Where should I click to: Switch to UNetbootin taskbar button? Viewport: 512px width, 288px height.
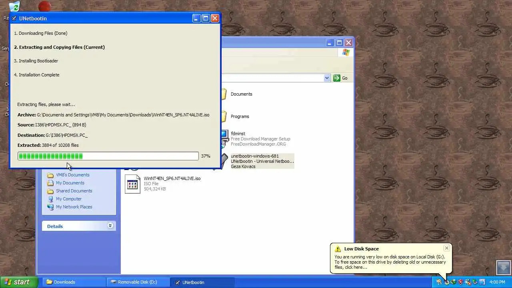pyautogui.click(x=202, y=282)
